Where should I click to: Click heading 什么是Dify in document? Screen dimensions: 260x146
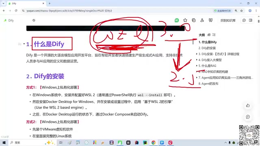[49, 44]
